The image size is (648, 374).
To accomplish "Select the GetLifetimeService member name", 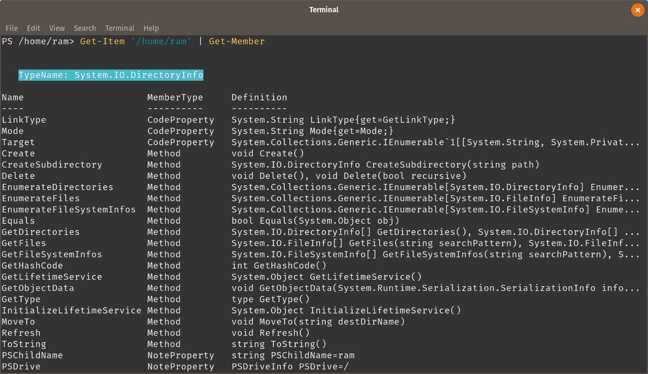I will tap(52, 277).
